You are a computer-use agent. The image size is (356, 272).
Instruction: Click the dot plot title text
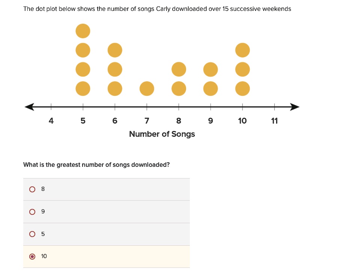point(157,9)
